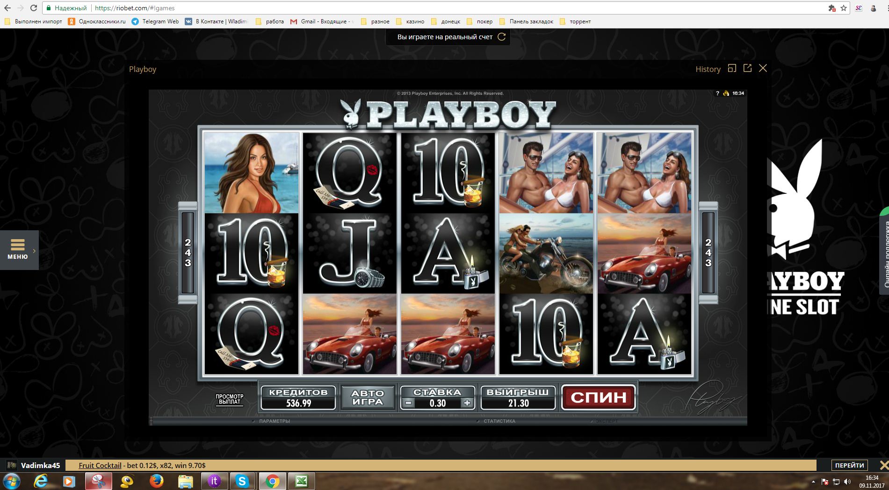Open the Windows Start menu
This screenshot has height=490, width=889.
(12, 481)
